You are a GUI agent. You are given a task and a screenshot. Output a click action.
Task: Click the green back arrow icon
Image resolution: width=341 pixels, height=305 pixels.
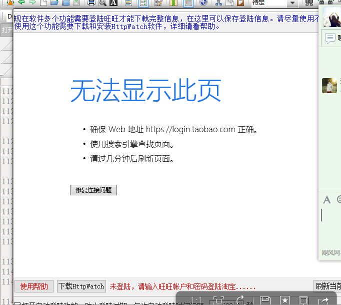[x=21, y=3]
